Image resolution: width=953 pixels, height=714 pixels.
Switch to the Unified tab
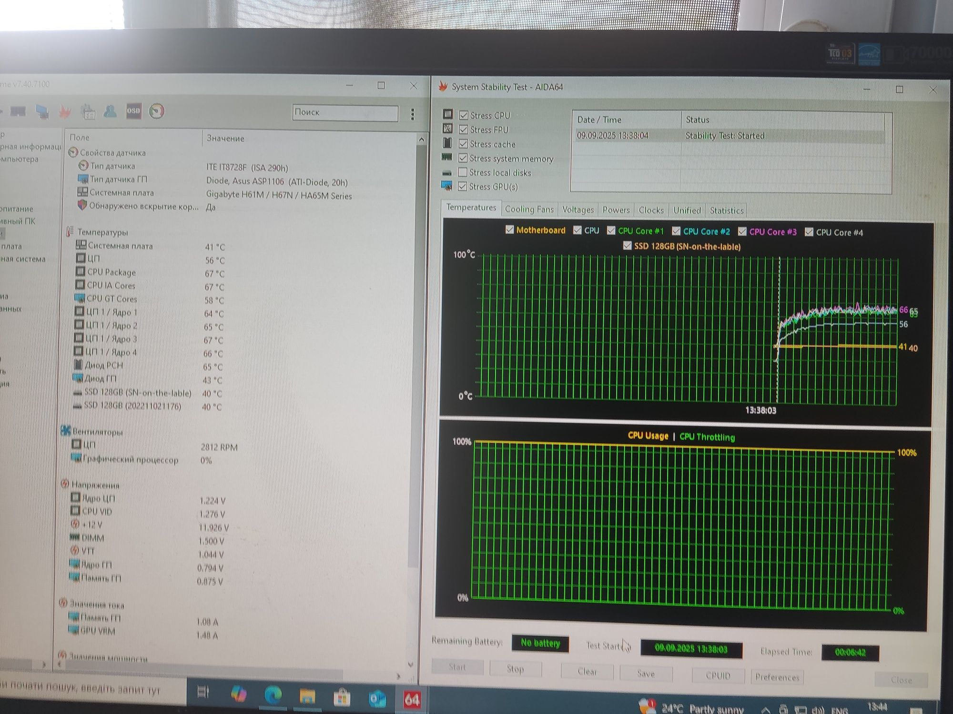687,210
